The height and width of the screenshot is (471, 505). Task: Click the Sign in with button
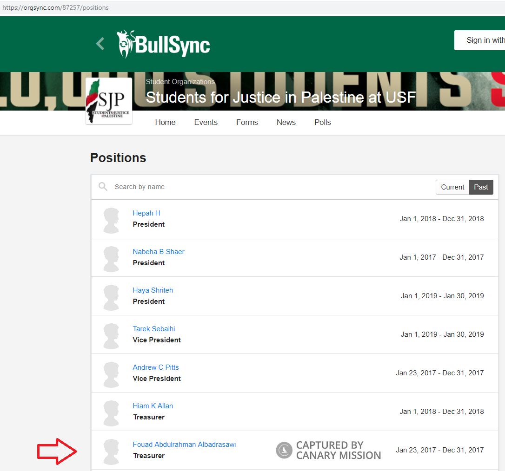(x=481, y=40)
